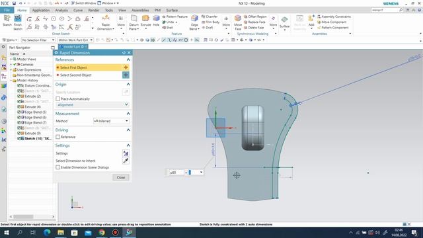Collapse the Origin section
The width and height of the screenshot is (423, 238).
click(128, 85)
